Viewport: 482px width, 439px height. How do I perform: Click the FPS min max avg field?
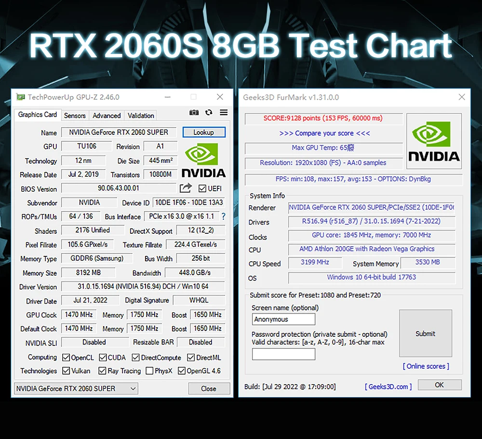pos(353,179)
